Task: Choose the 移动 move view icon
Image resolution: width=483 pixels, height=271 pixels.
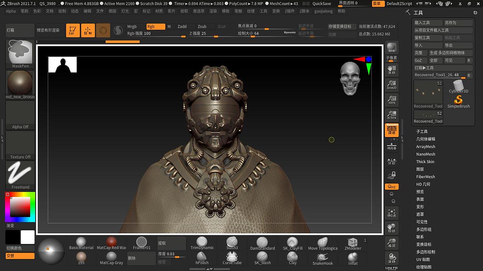Action: tap(392, 228)
